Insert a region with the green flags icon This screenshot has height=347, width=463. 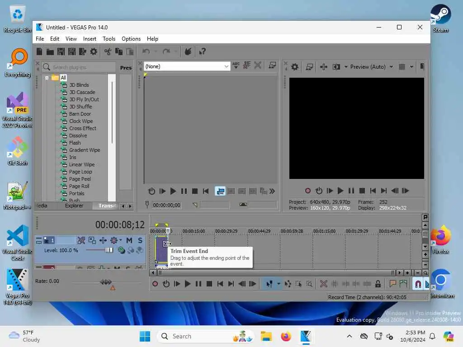tap(403, 284)
